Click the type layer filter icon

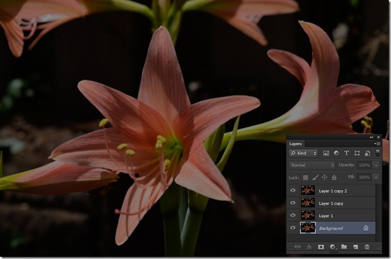pyautogui.click(x=347, y=153)
